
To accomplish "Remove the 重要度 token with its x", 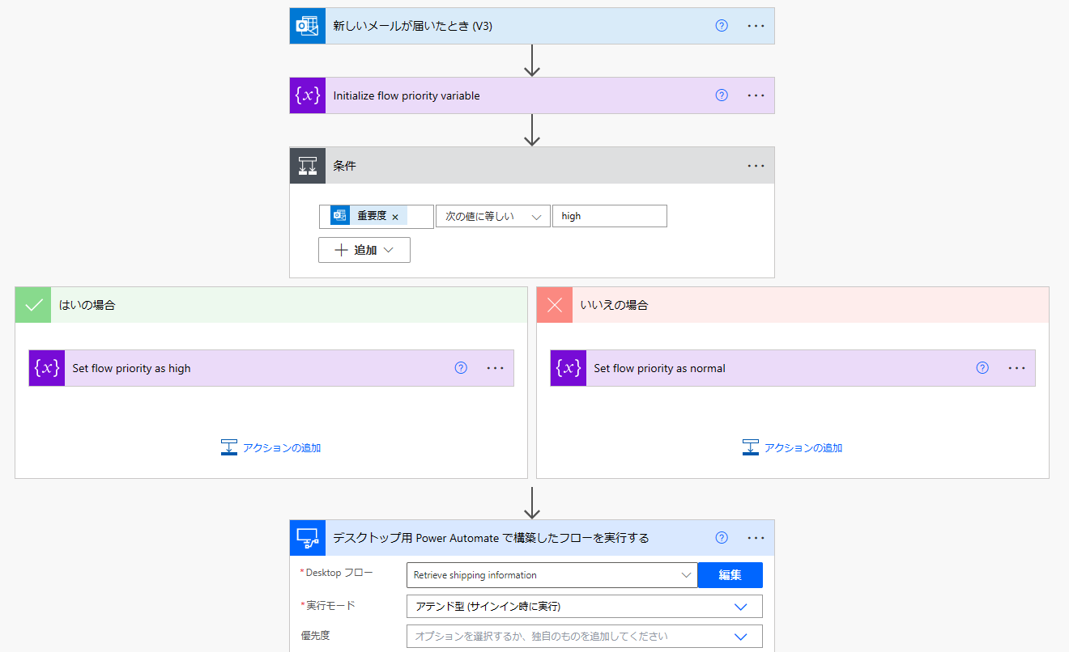I will [395, 217].
